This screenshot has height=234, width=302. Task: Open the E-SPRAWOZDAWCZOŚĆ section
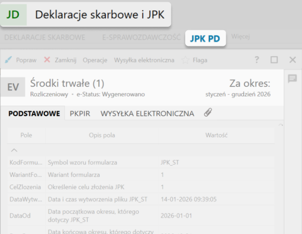141,37
